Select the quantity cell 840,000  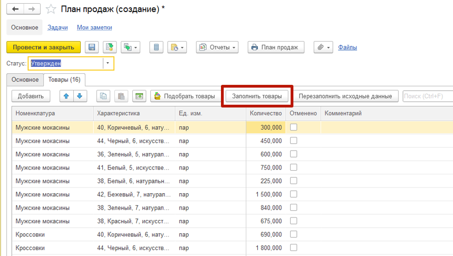click(266, 208)
